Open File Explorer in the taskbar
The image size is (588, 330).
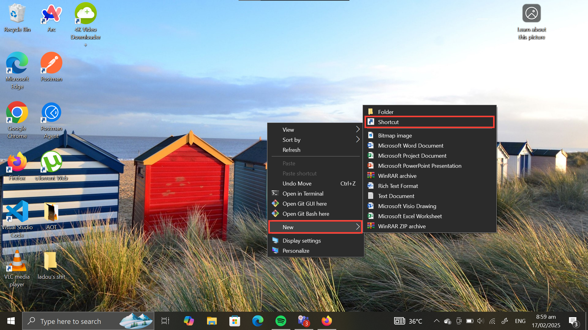[212, 321]
